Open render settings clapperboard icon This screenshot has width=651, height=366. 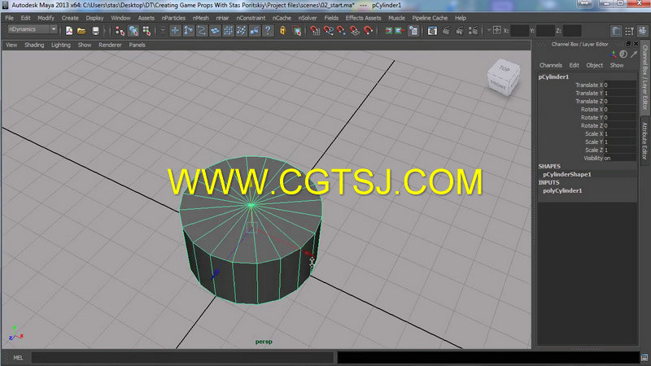pyautogui.click(x=474, y=31)
